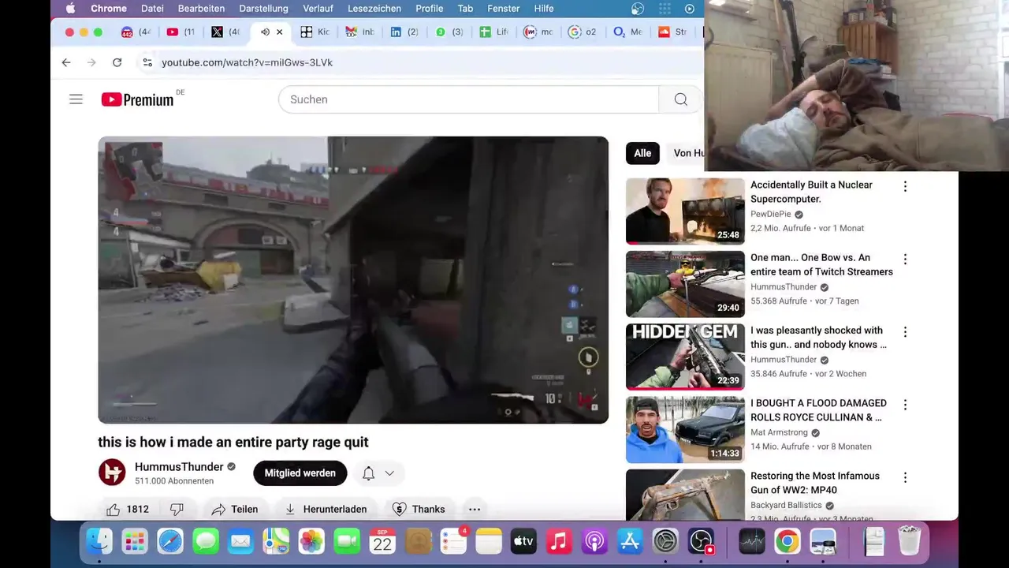
Task: Reload the page
Action: point(117,62)
